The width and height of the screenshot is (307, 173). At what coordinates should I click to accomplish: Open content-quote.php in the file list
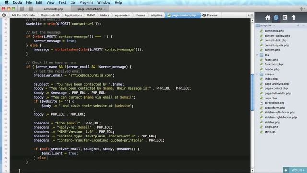[x=277, y=45]
